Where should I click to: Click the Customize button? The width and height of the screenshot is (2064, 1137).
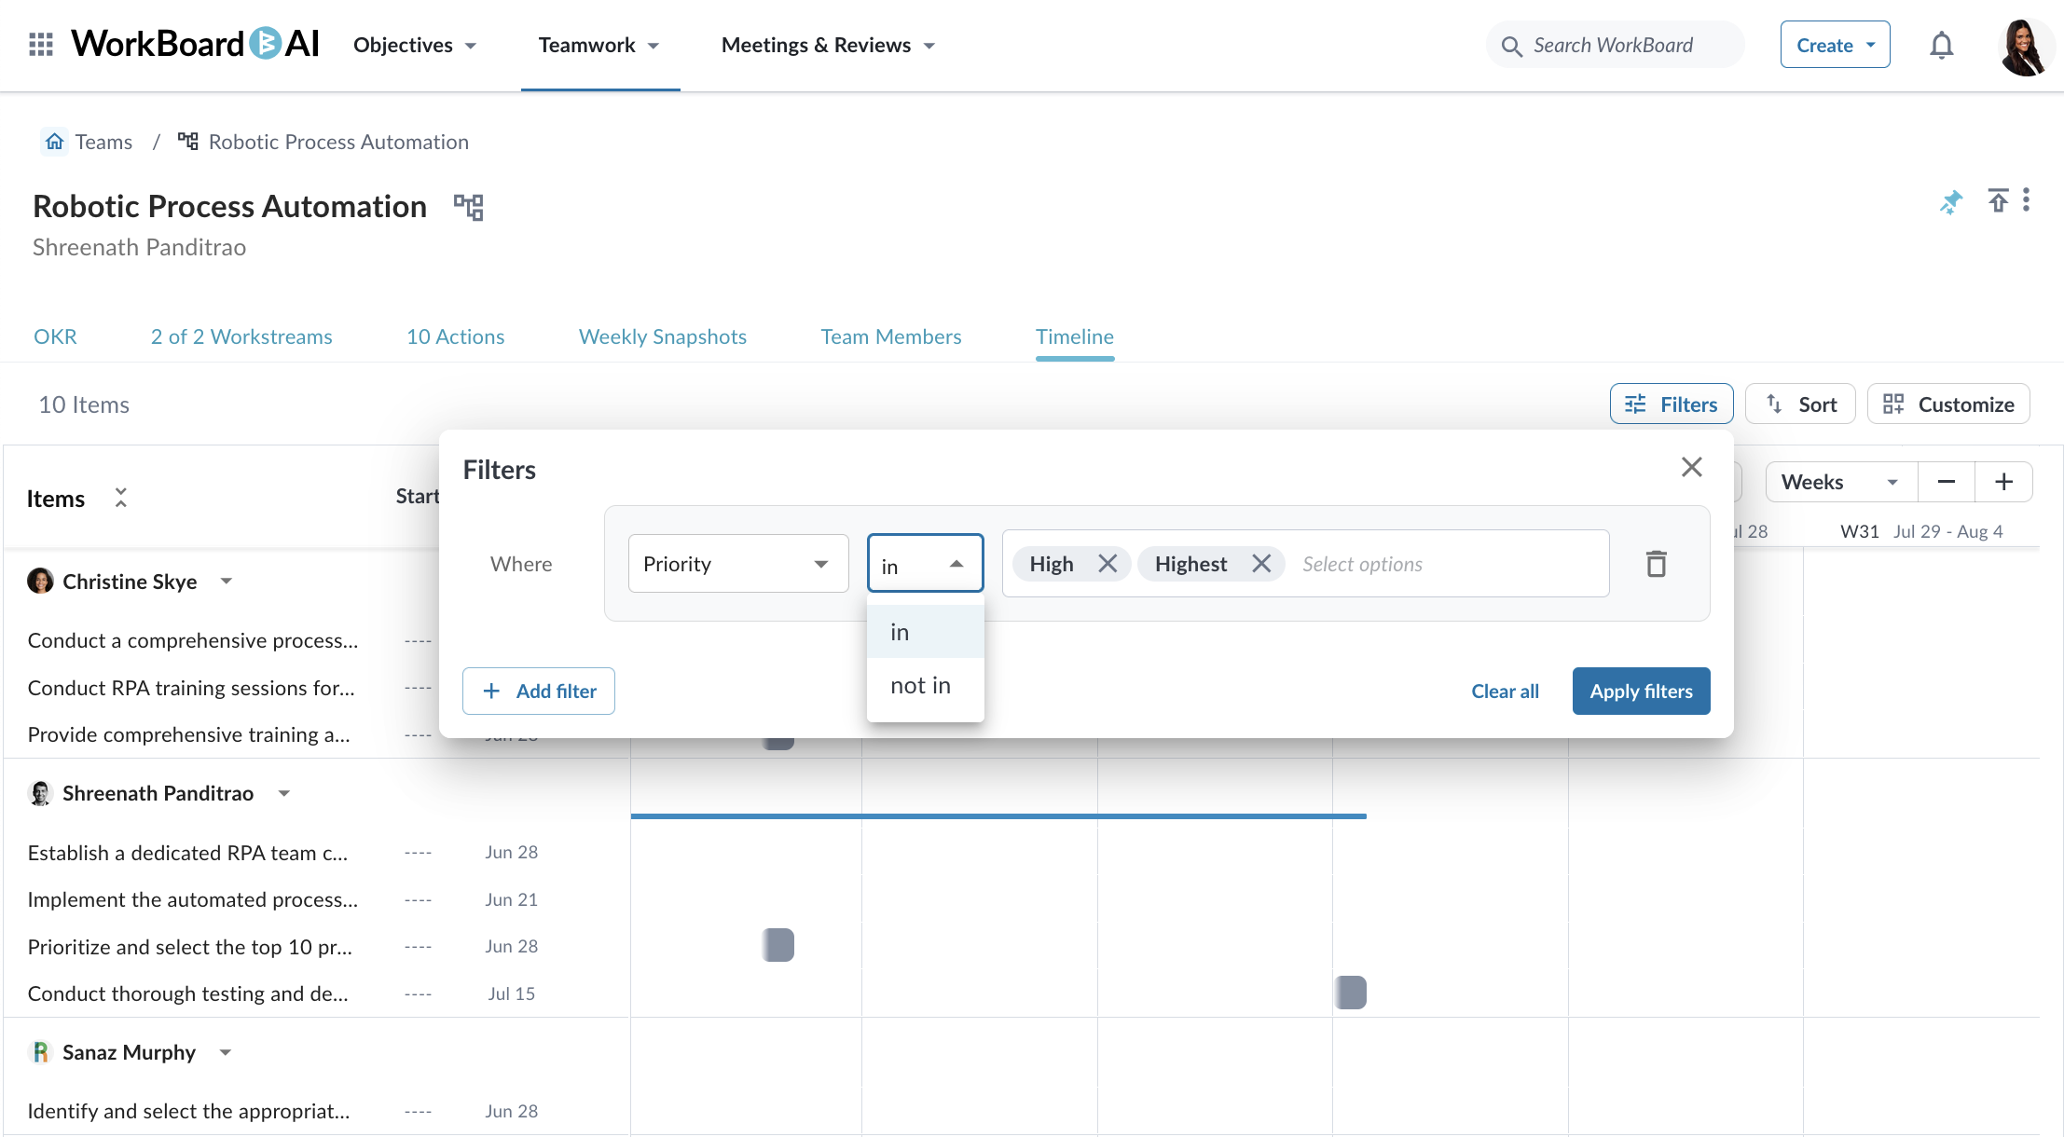1947,404
